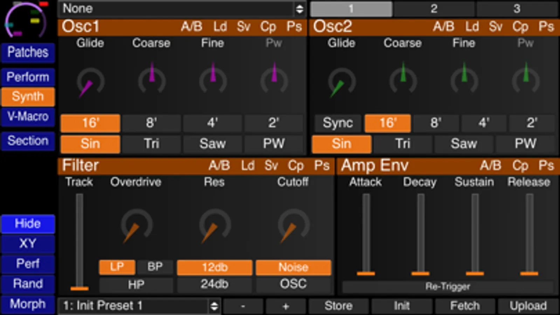
Task: Select 2' octave for Osc2
Action: pos(532,123)
